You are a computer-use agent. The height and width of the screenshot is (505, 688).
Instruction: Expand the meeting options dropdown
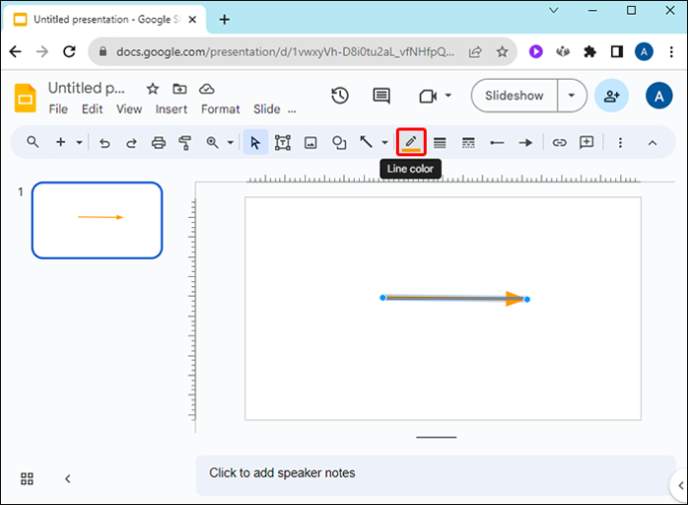pos(448,96)
